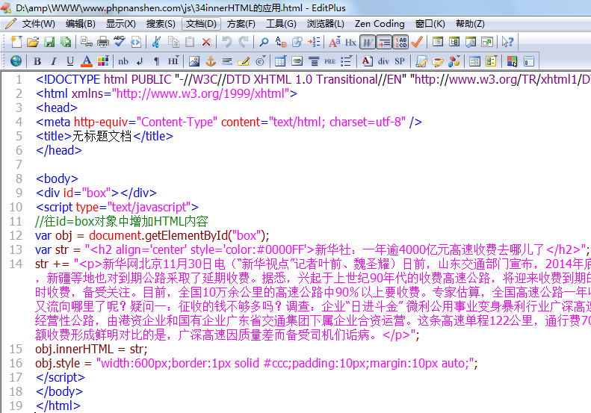Open the font settings (Aa) dropdown
The image size is (591, 413).
[x=334, y=42]
